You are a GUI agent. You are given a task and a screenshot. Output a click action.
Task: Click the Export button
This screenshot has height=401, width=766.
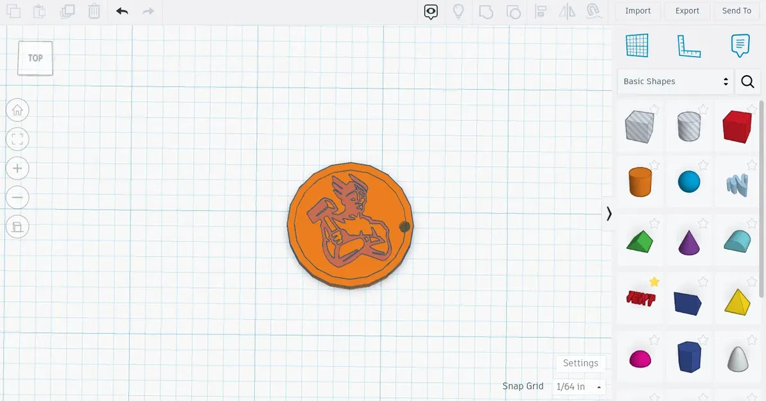[x=686, y=11]
